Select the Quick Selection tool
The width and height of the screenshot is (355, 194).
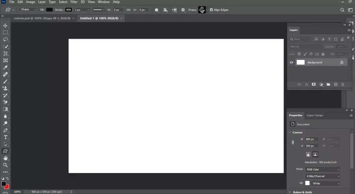click(6, 47)
